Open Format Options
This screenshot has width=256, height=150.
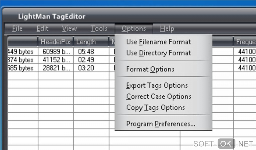coord(150,69)
